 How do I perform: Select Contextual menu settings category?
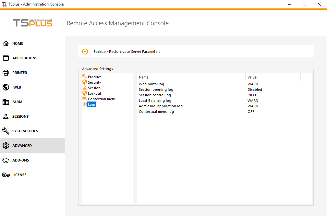tap(102, 99)
